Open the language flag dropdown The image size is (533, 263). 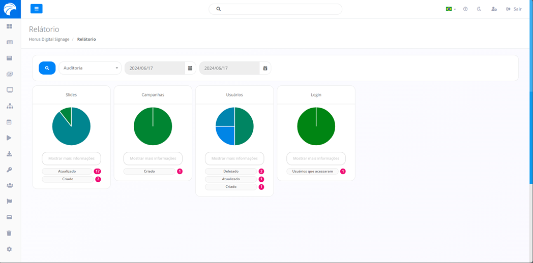point(451,9)
